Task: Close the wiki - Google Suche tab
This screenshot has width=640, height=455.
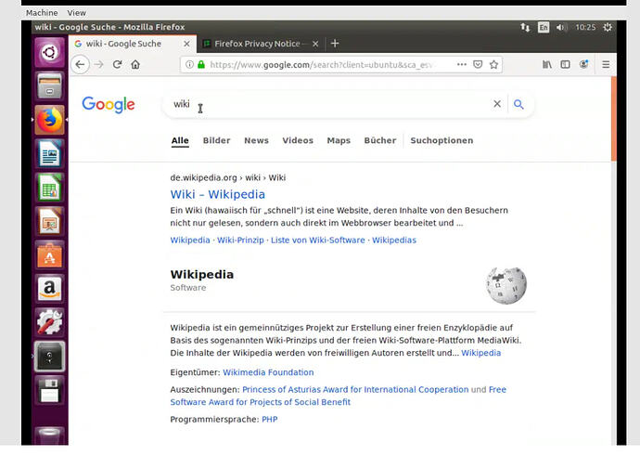Action: tap(186, 44)
